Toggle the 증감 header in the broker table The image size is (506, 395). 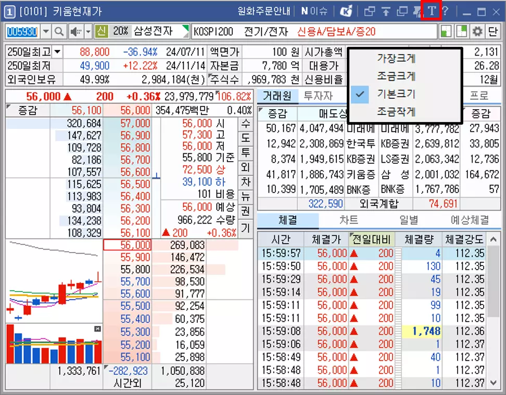pos(277,114)
